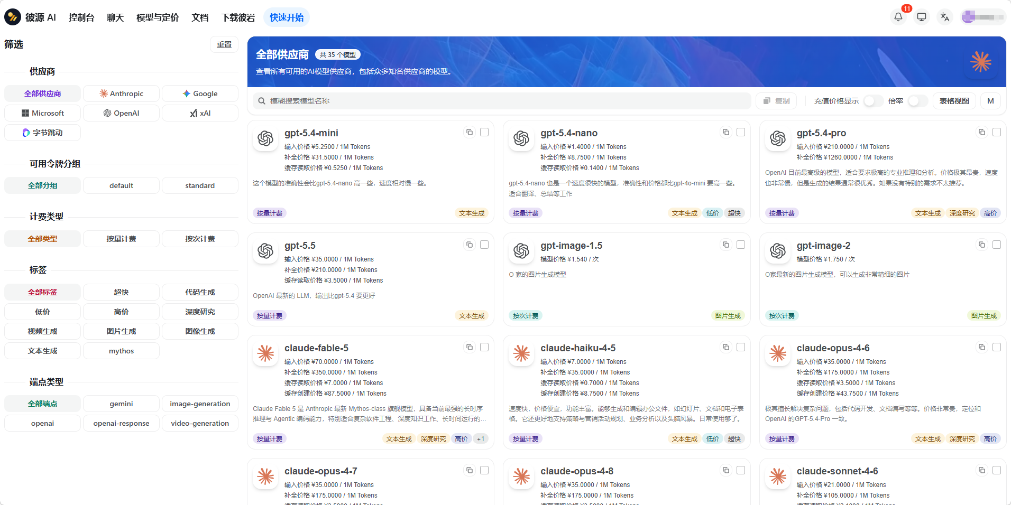Click the language translate icon
This screenshot has height=505, width=1011.
click(944, 17)
